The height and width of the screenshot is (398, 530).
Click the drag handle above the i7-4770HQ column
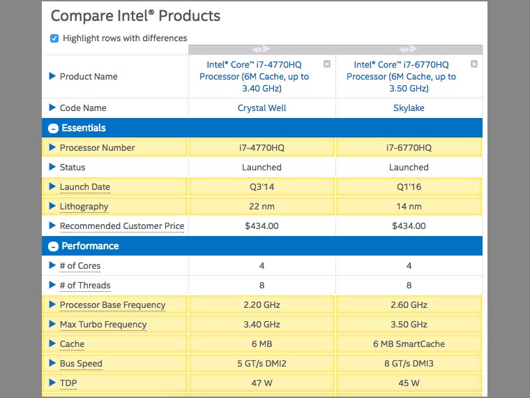coord(262,50)
